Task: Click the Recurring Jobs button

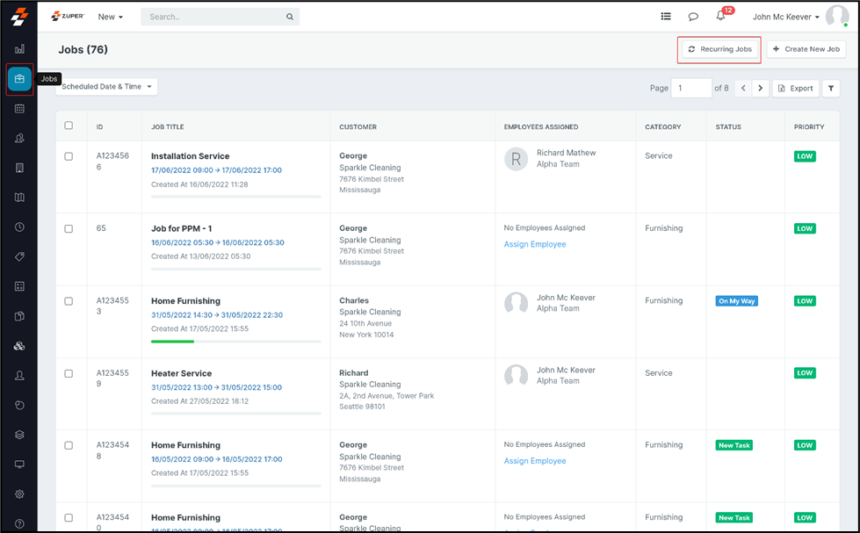Action: [719, 49]
